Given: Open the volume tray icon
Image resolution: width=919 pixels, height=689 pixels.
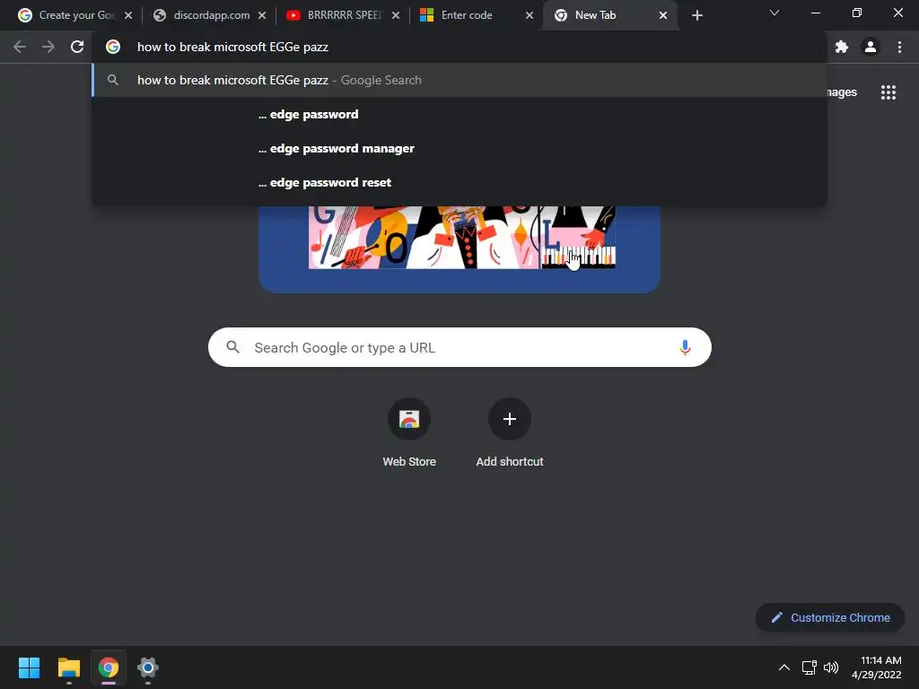Looking at the screenshot, I should tap(831, 667).
